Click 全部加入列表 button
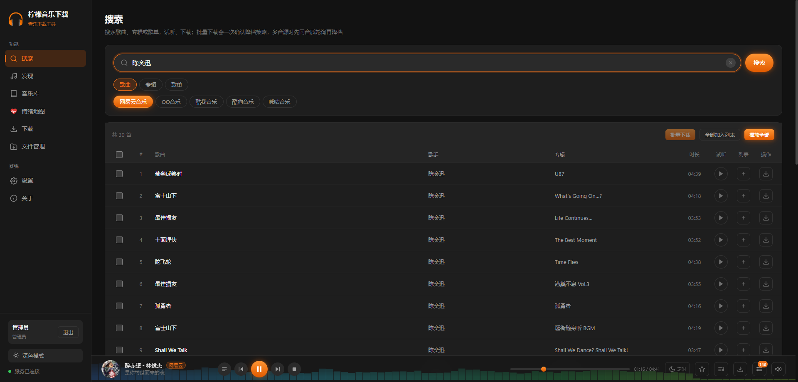 pyautogui.click(x=719, y=135)
